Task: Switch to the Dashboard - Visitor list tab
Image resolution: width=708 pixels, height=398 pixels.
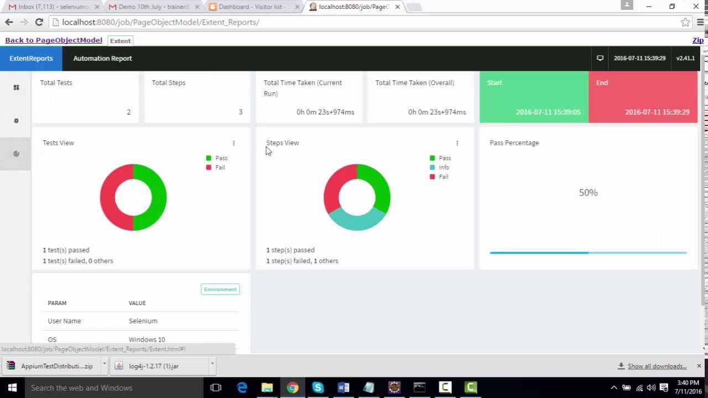Action: [x=253, y=7]
